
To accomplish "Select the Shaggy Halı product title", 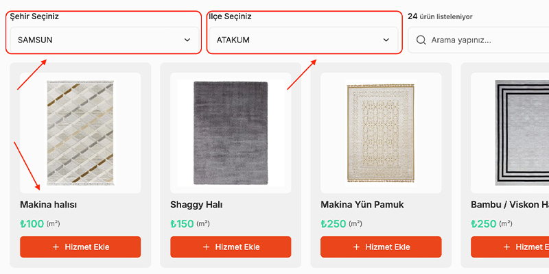I will click(x=196, y=205).
